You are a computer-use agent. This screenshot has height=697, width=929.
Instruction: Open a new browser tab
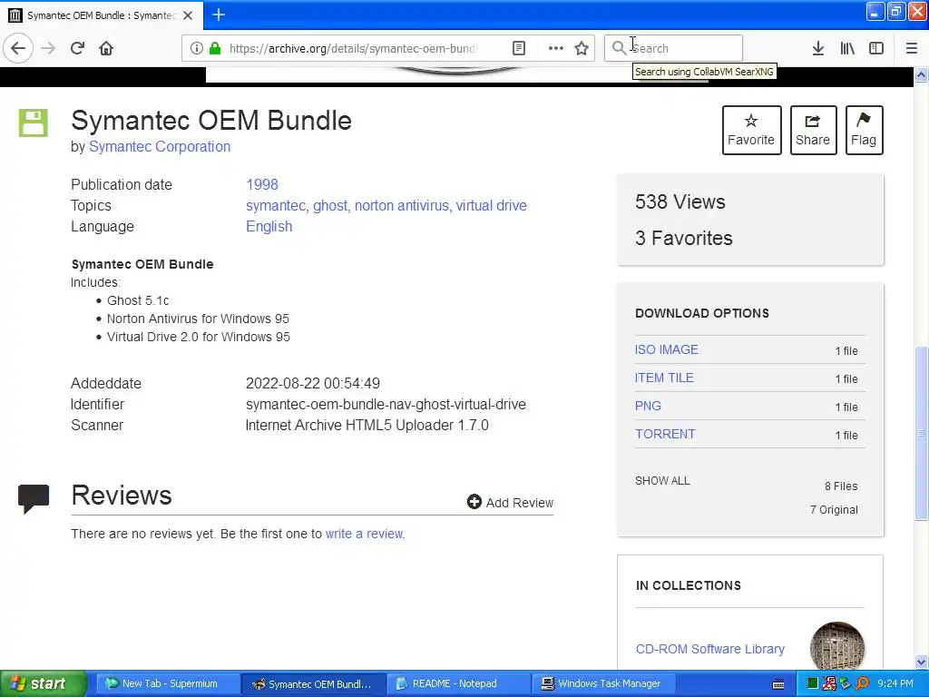pyautogui.click(x=219, y=15)
